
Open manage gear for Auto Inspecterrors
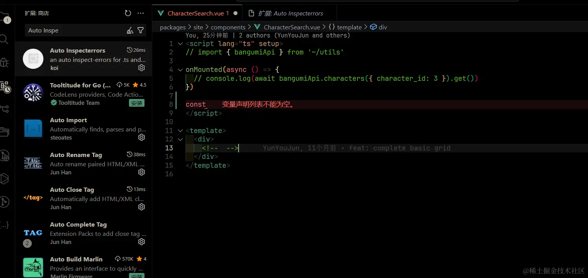coord(141,68)
